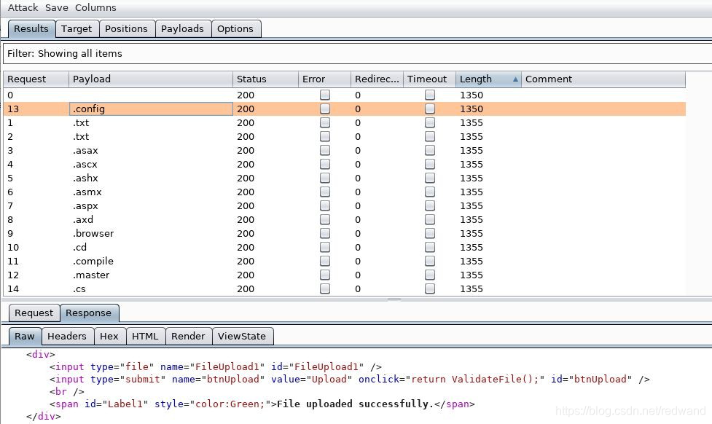This screenshot has height=424, width=712.
Task: Toggle Error checkbox for .browser row
Action: [325, 233]
